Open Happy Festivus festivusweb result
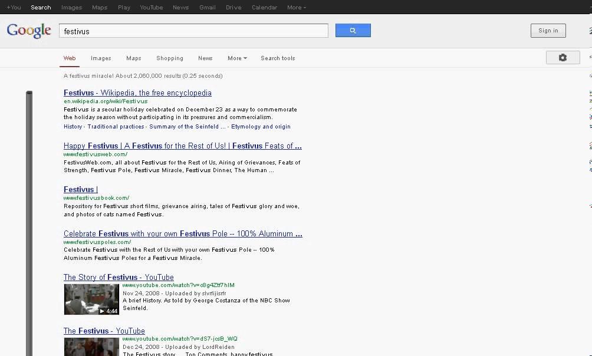Screen dimensions: 592x356 tap(182, 146)
